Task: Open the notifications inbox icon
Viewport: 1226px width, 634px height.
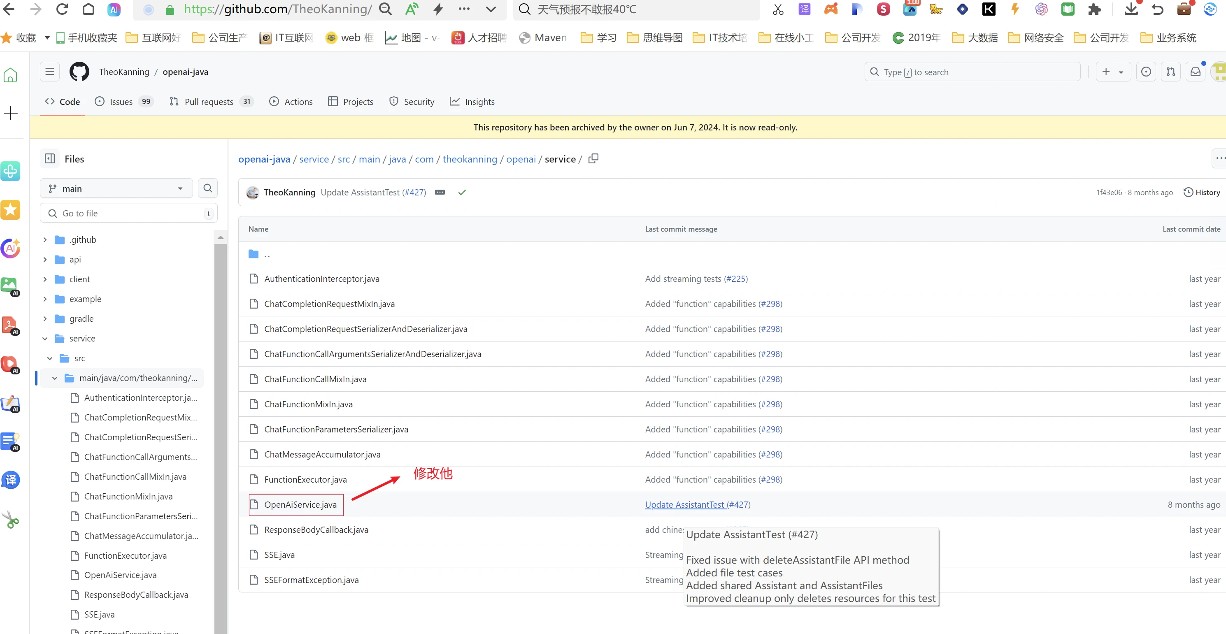Action: (x=1195, y=72)
